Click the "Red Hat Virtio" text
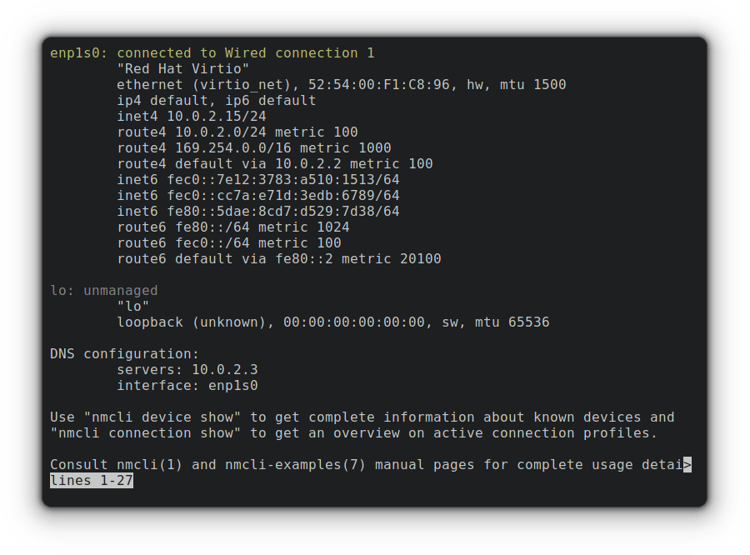The image size is (750, 555). click(x=183, y=69)
